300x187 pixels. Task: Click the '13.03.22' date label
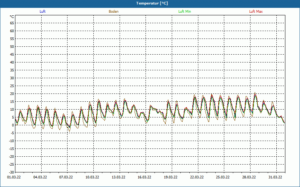pos(118,177)
